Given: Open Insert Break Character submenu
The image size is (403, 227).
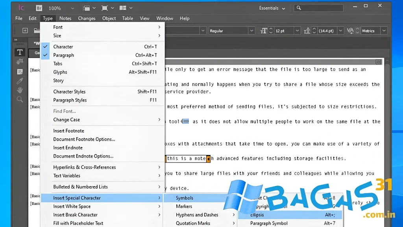Looking at the screenshot, I should (102, 215).
